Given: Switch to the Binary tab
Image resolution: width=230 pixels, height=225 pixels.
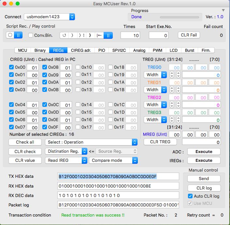Looking at the screenshot, I should tap(40, 50).
